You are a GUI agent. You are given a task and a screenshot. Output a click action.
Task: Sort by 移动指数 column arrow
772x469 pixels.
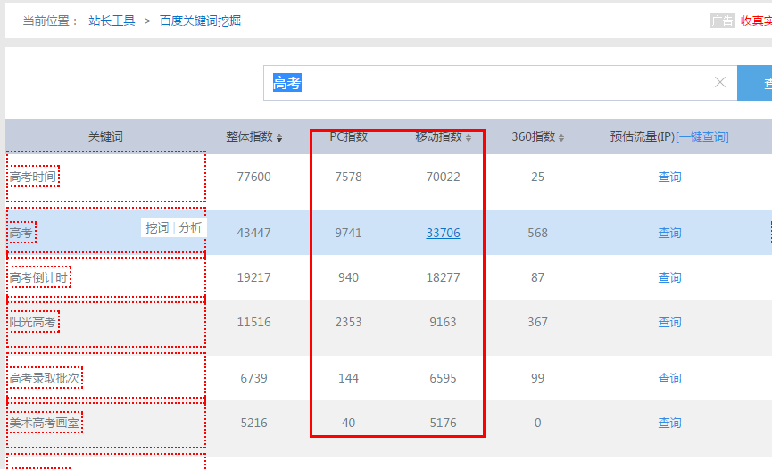point(469,137)
